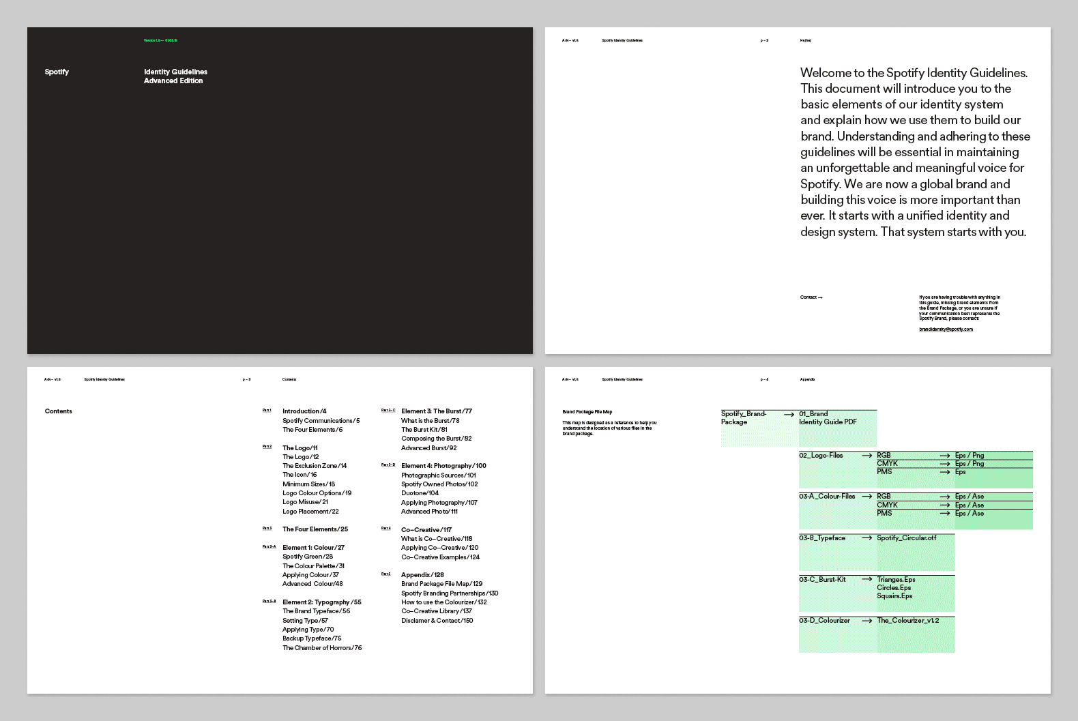
Task: Open contents entry 'How to use the Colourizer/132'
Action: coord(444,602)
